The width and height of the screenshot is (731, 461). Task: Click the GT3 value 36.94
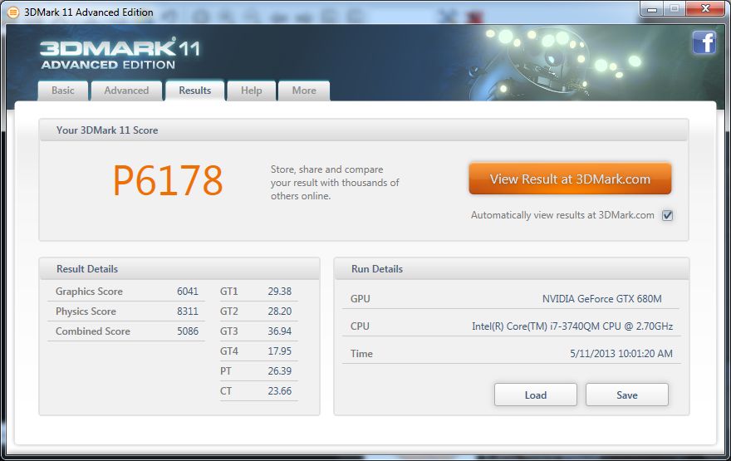coord(279,331)
